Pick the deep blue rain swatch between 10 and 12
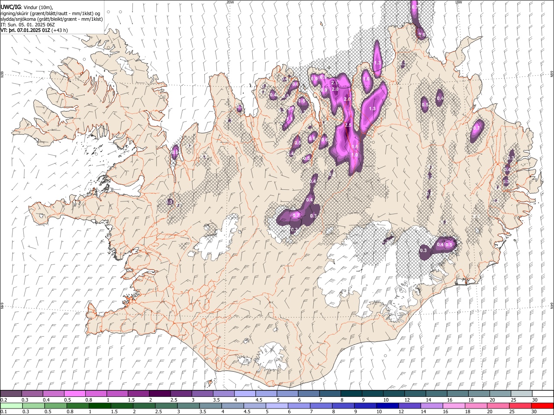Screen dimensions: 554x415 [x=387, y=405]
